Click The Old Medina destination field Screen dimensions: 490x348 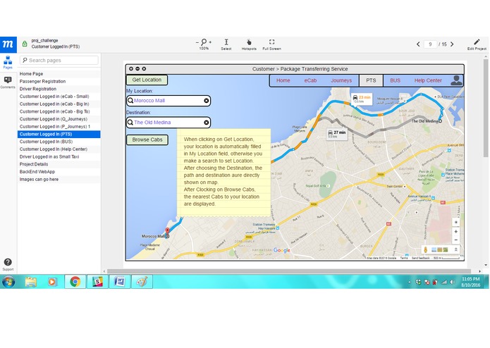169,123
